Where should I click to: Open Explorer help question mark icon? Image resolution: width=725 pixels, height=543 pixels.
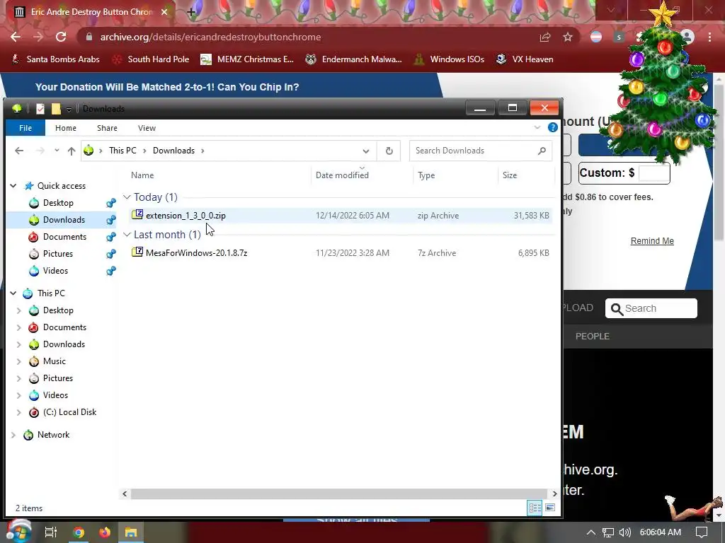point(552,128)
